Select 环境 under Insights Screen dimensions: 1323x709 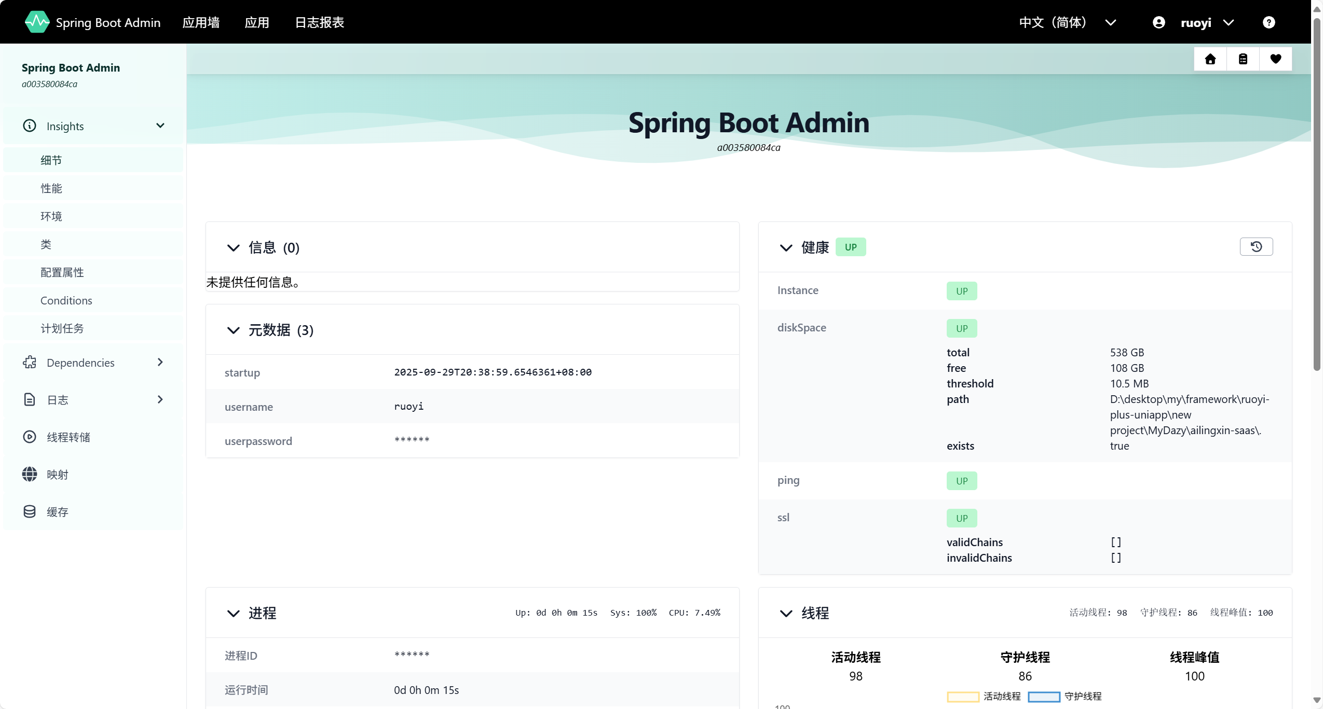click(51, 216)
